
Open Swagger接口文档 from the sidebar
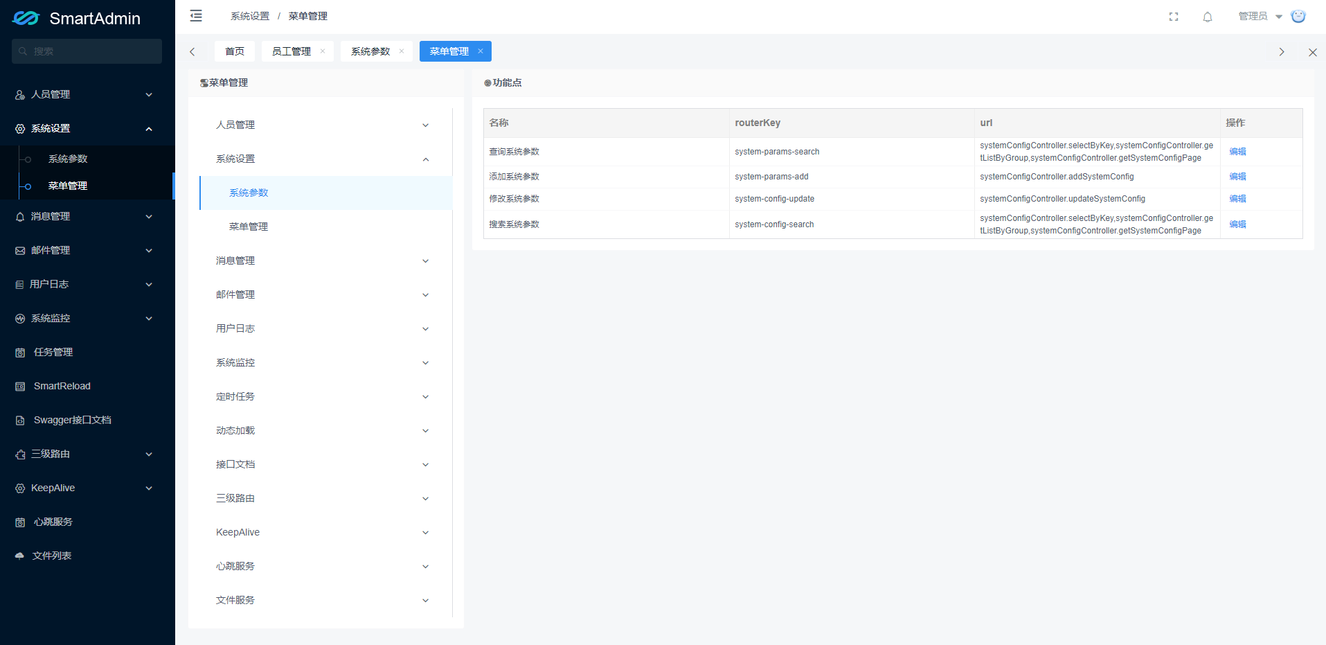[72, 419]
